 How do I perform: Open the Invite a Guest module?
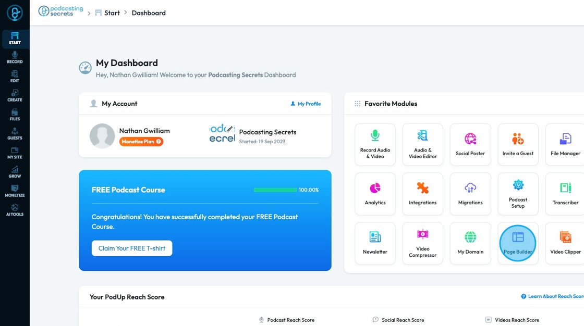pyautogui.click(x=518, y=144)
